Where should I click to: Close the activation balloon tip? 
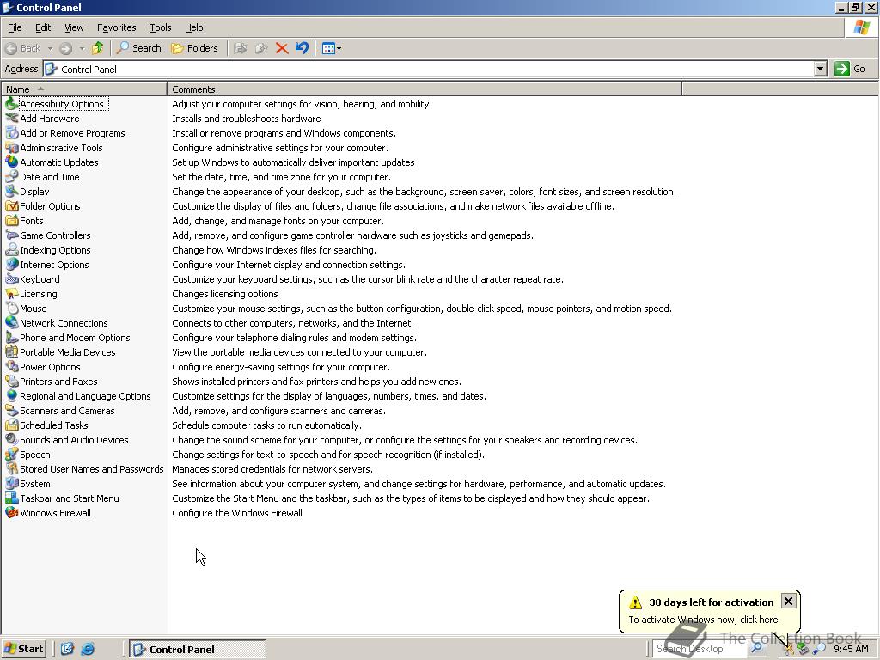pos(788,601)
